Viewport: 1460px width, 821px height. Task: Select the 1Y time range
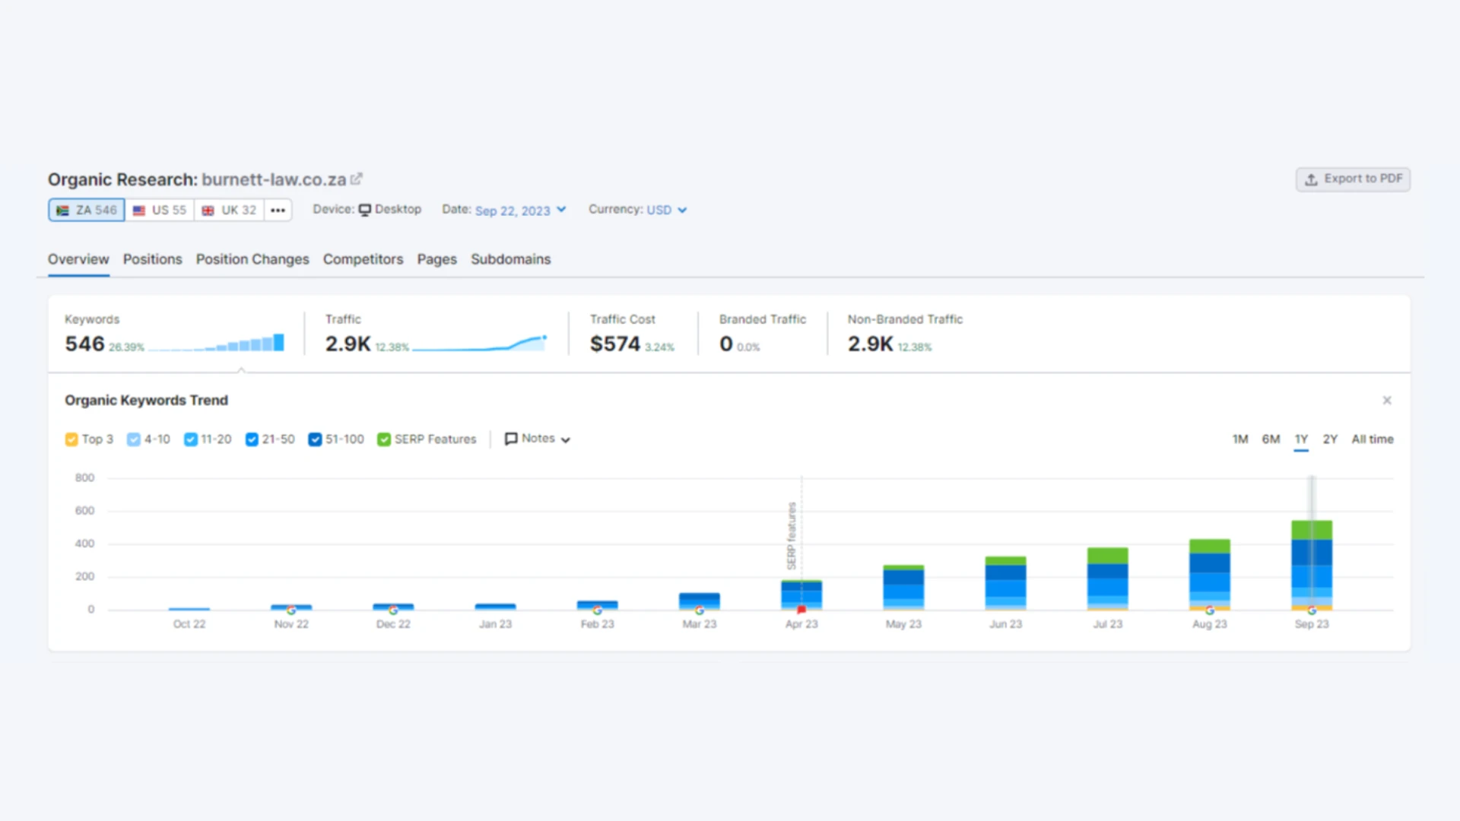coord(1301,439)
